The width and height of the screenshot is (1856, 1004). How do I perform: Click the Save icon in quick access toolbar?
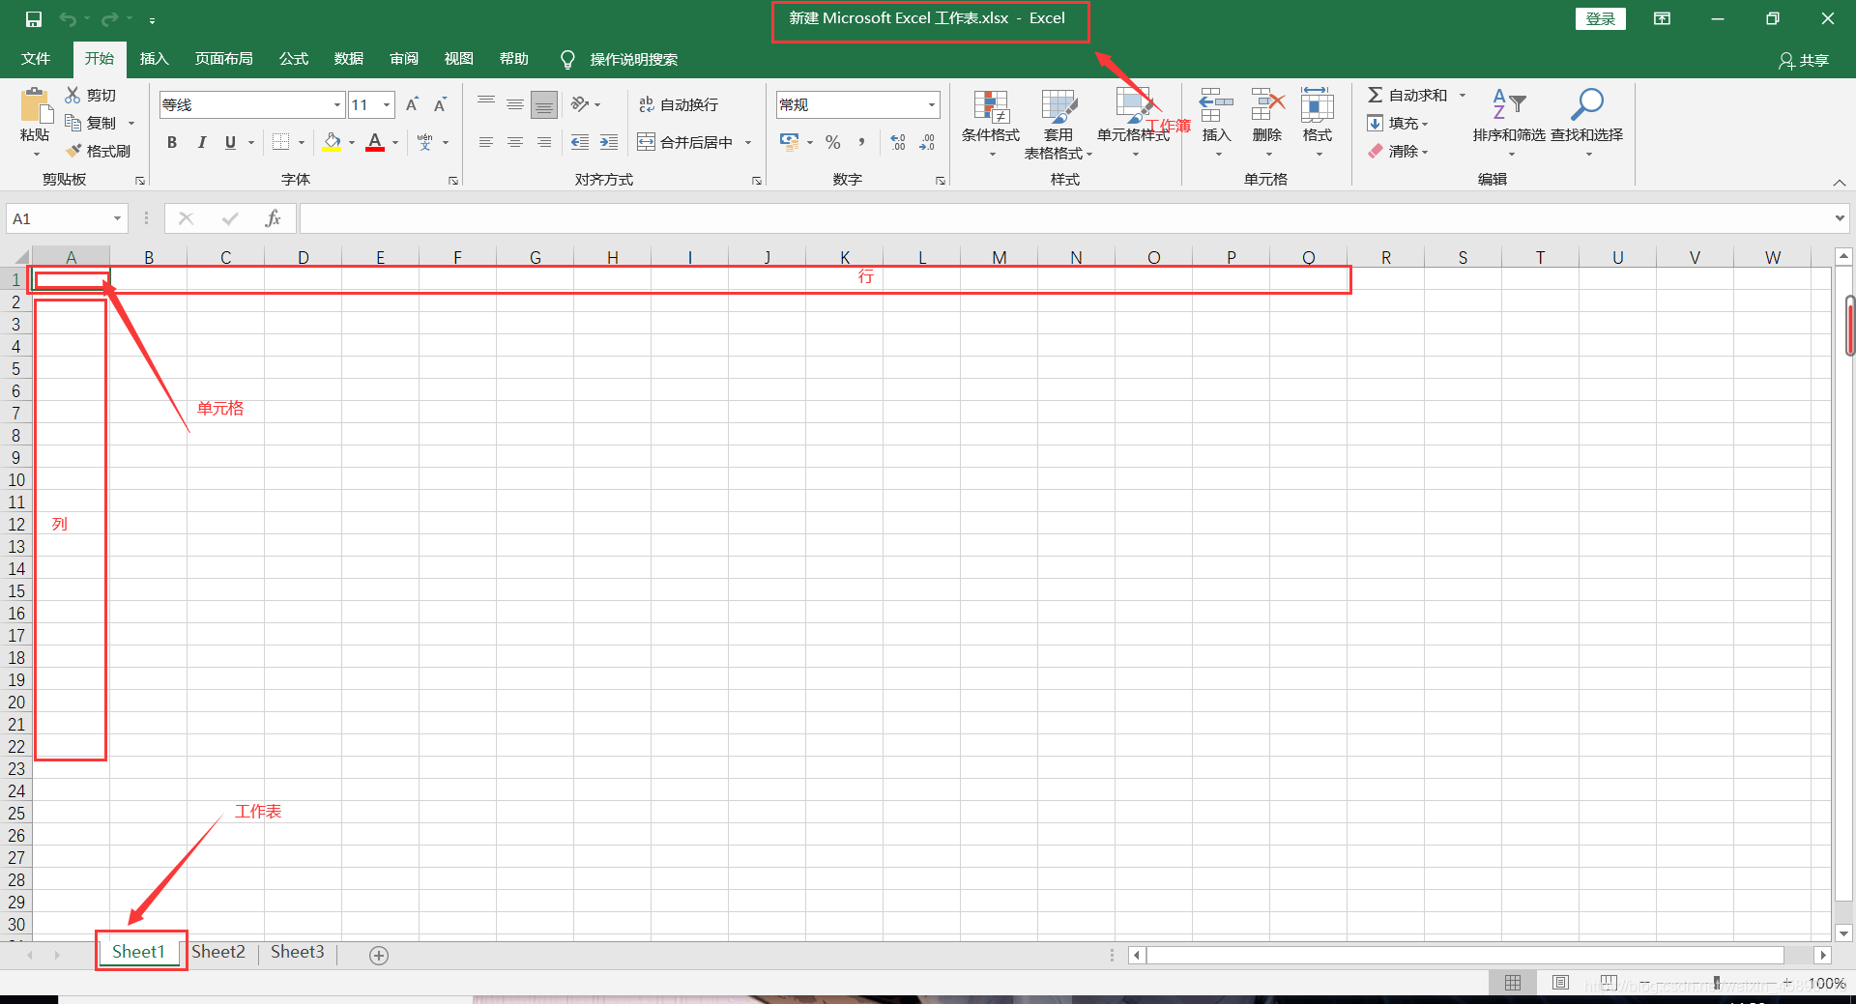(34, 19)
